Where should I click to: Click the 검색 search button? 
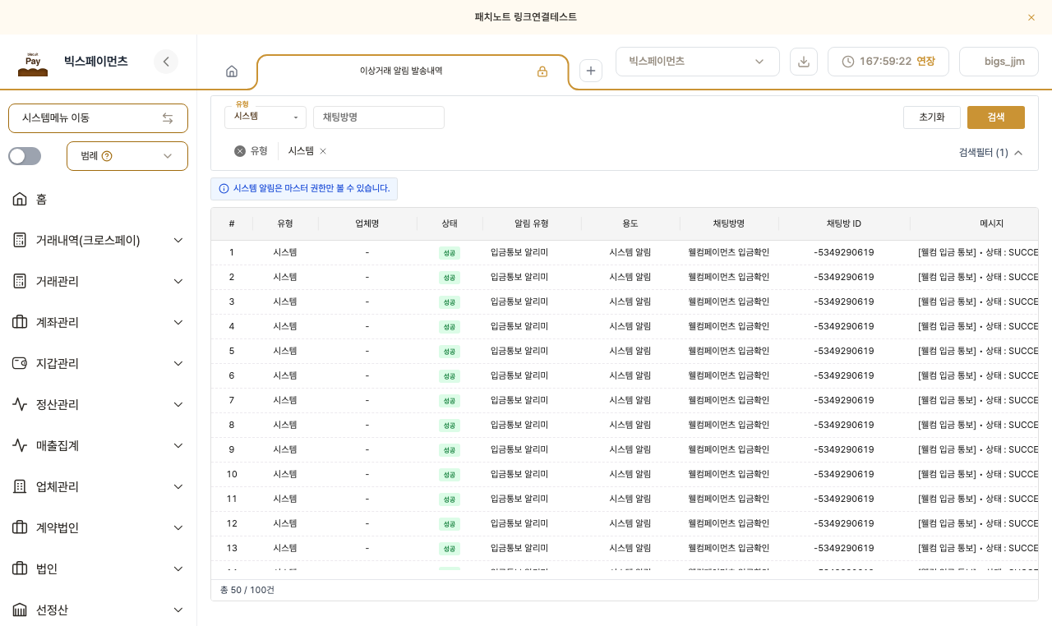pos(996,117)
